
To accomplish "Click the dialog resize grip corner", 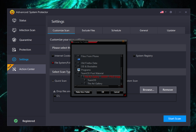I will coord(125,95).
